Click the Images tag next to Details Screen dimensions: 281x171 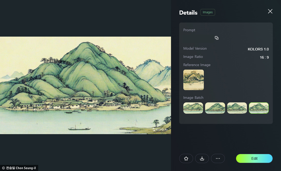208,12
